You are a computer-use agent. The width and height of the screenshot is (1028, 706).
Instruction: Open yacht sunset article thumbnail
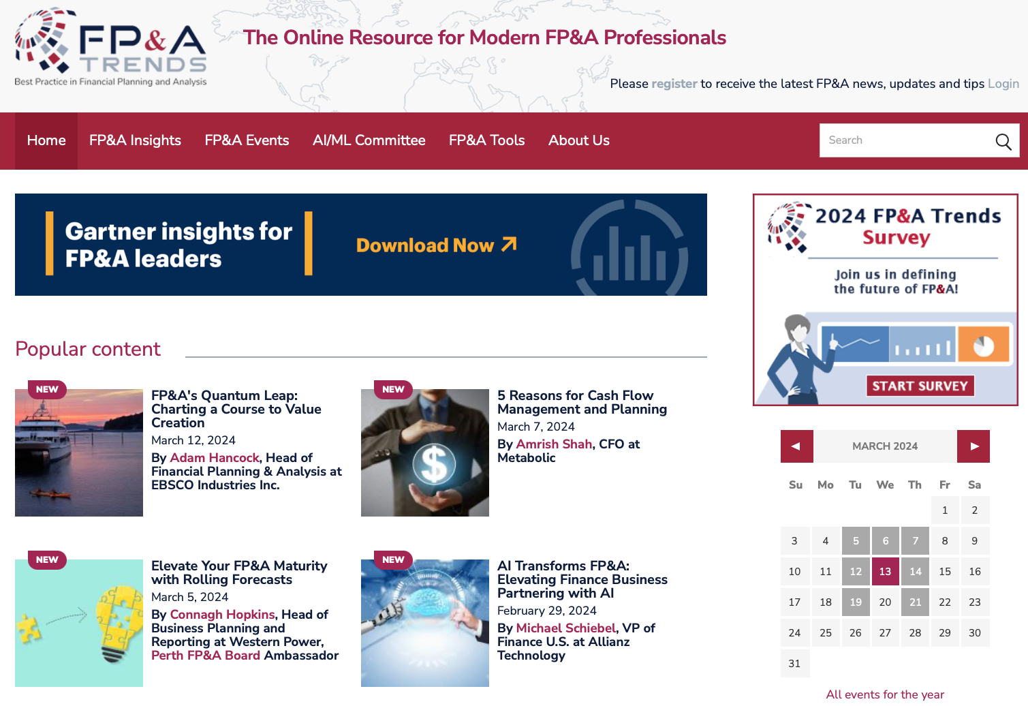click(x=79, y=452)
